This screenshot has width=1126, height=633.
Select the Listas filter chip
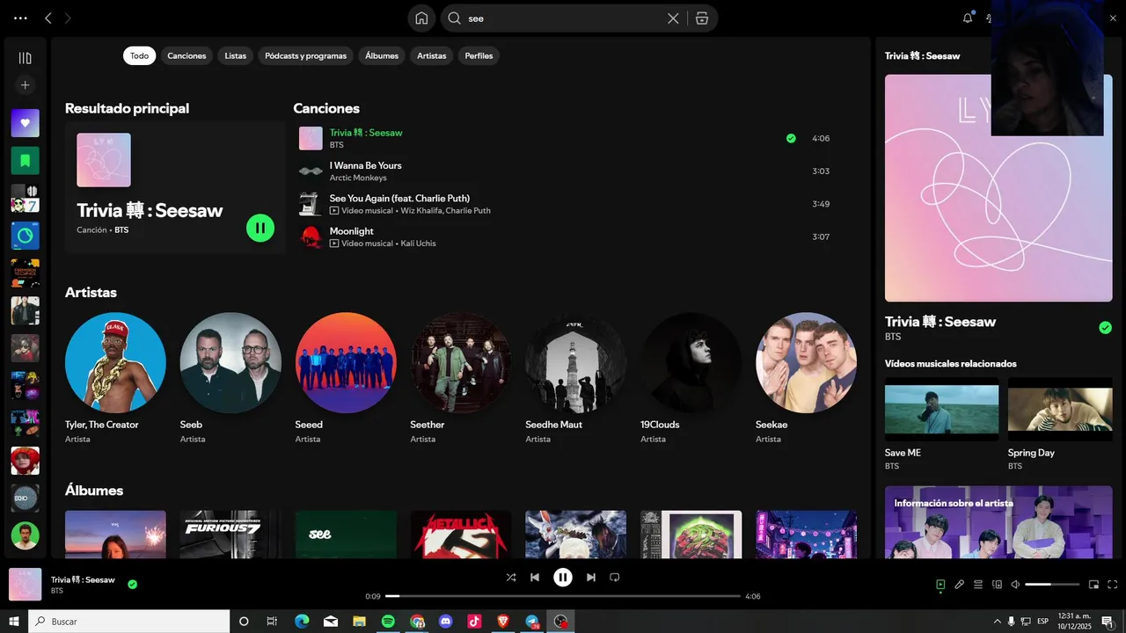click(x=235, y=55)
